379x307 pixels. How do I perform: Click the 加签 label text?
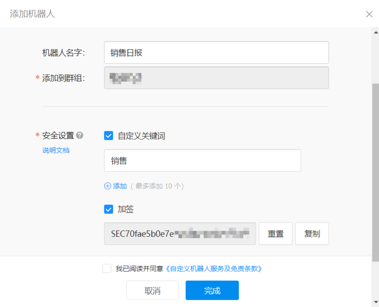coord(126,209)
